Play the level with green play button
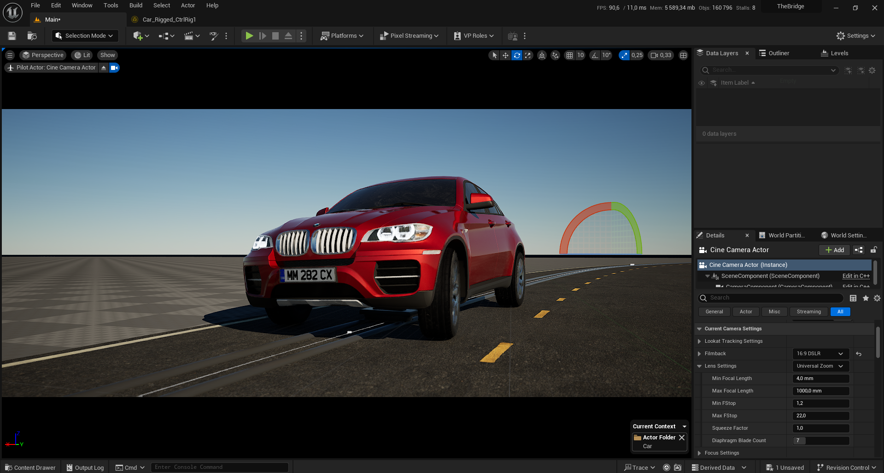884x473 pixels. pyautogui.click(x=249, y=36)
